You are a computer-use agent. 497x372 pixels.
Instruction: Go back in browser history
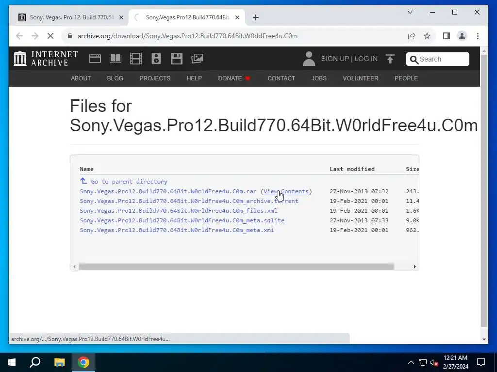[x=19, y=36]
